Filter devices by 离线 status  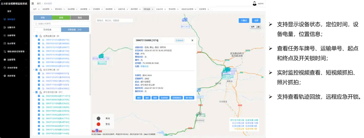click(80, 18)
